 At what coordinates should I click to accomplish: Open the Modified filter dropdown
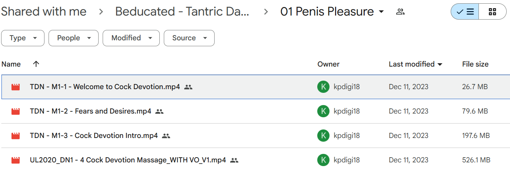click(x=131, y=38)
